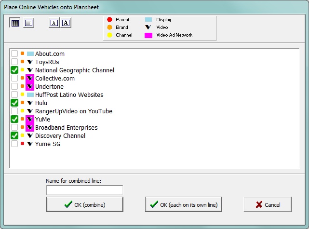The width and height of the screenshot is (309, 229).
Task: Select the Undertone row text
Action: pos(49,86)
